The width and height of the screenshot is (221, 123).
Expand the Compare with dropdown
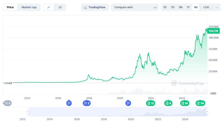(x=135, y=7)
